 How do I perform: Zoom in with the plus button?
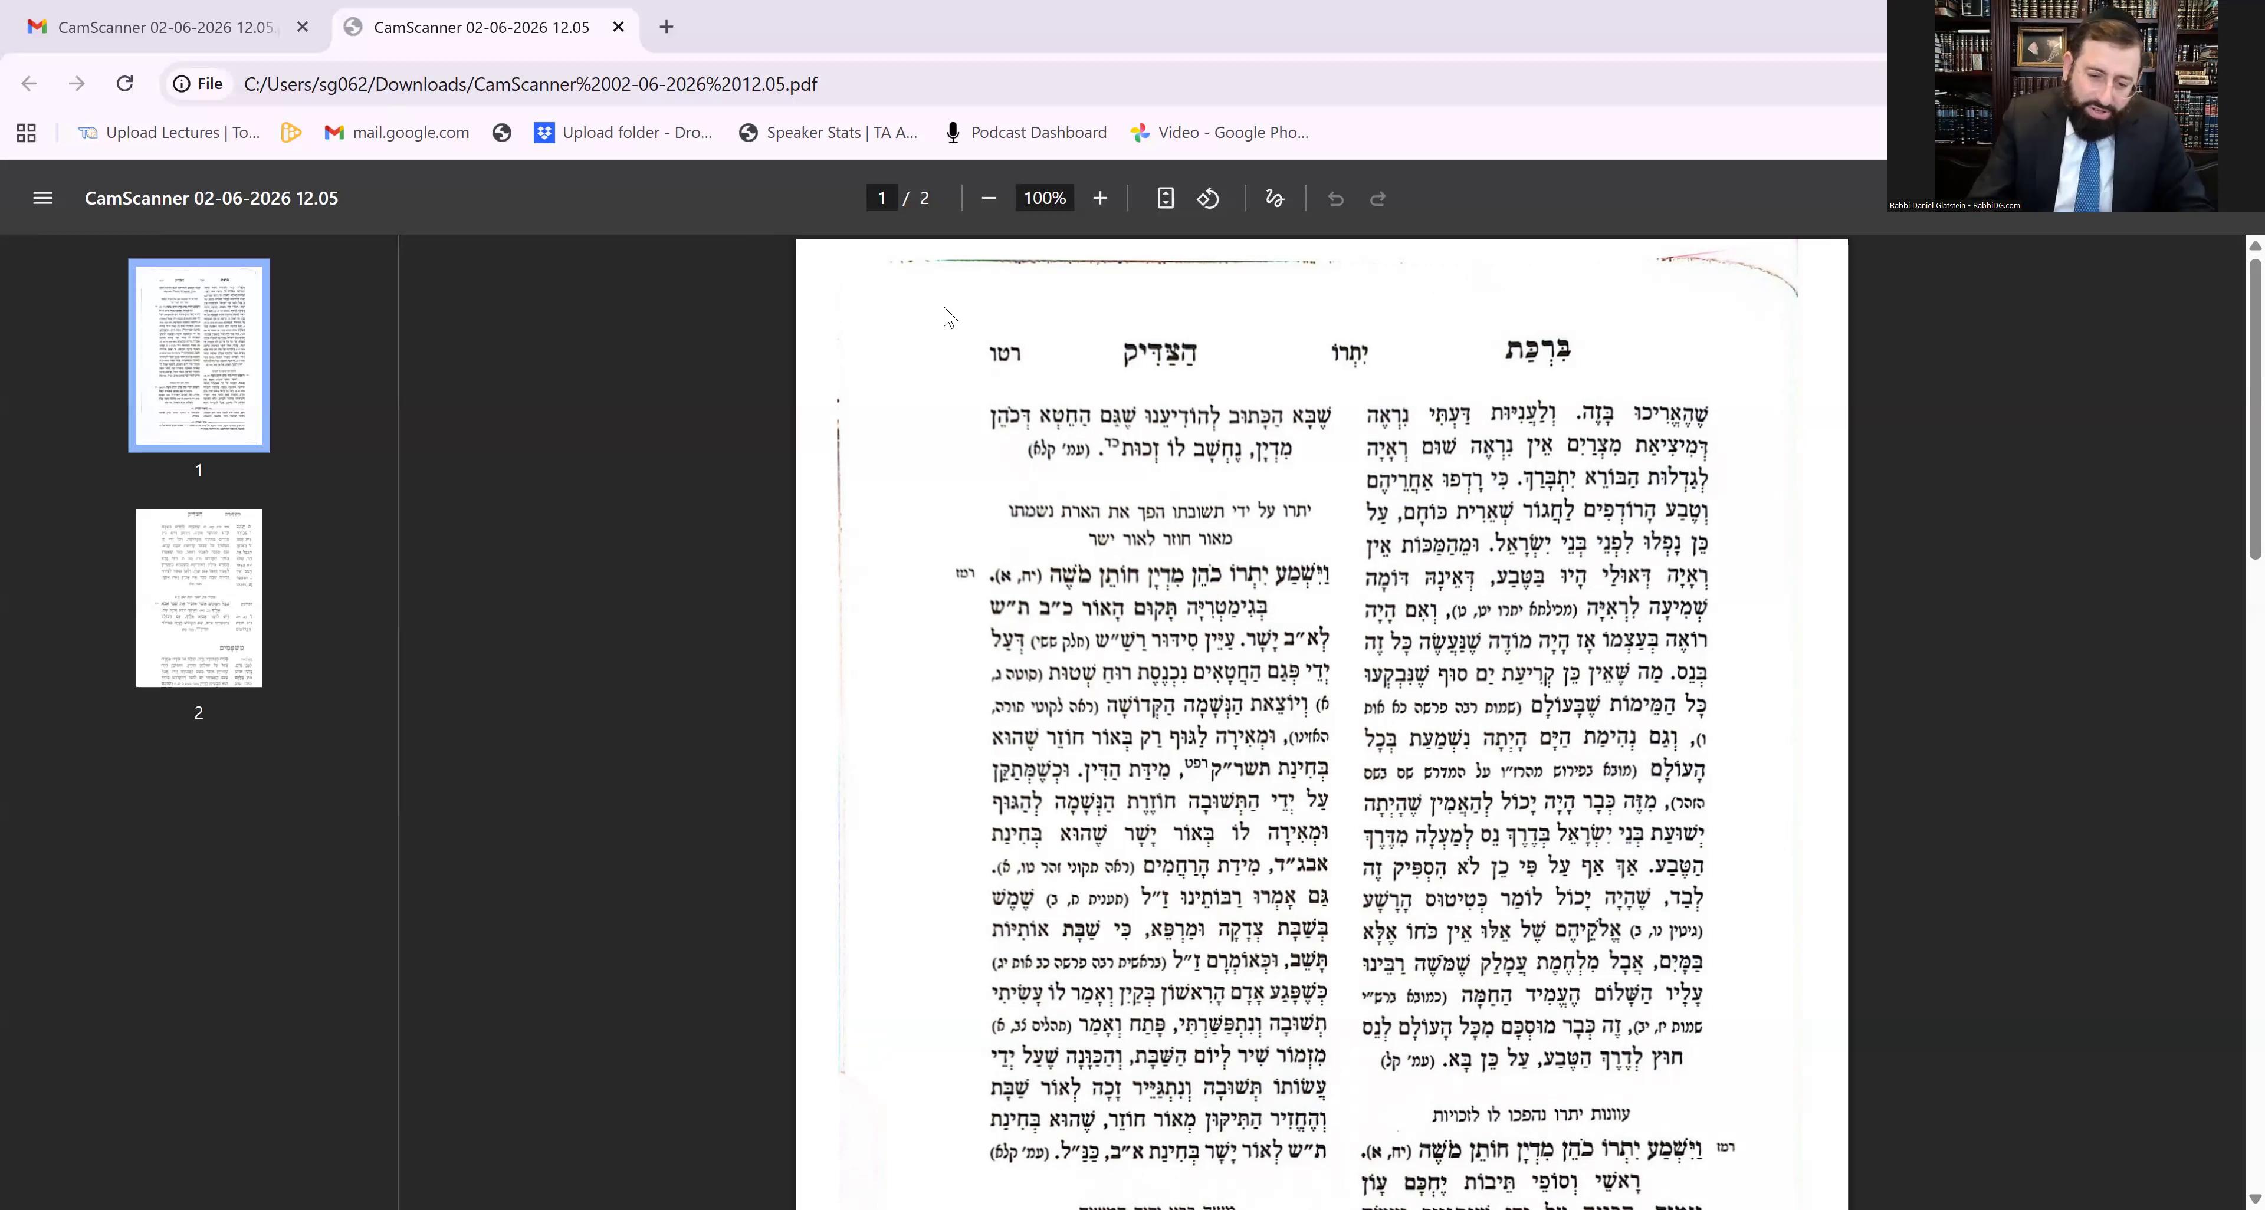click(1100, 199)
